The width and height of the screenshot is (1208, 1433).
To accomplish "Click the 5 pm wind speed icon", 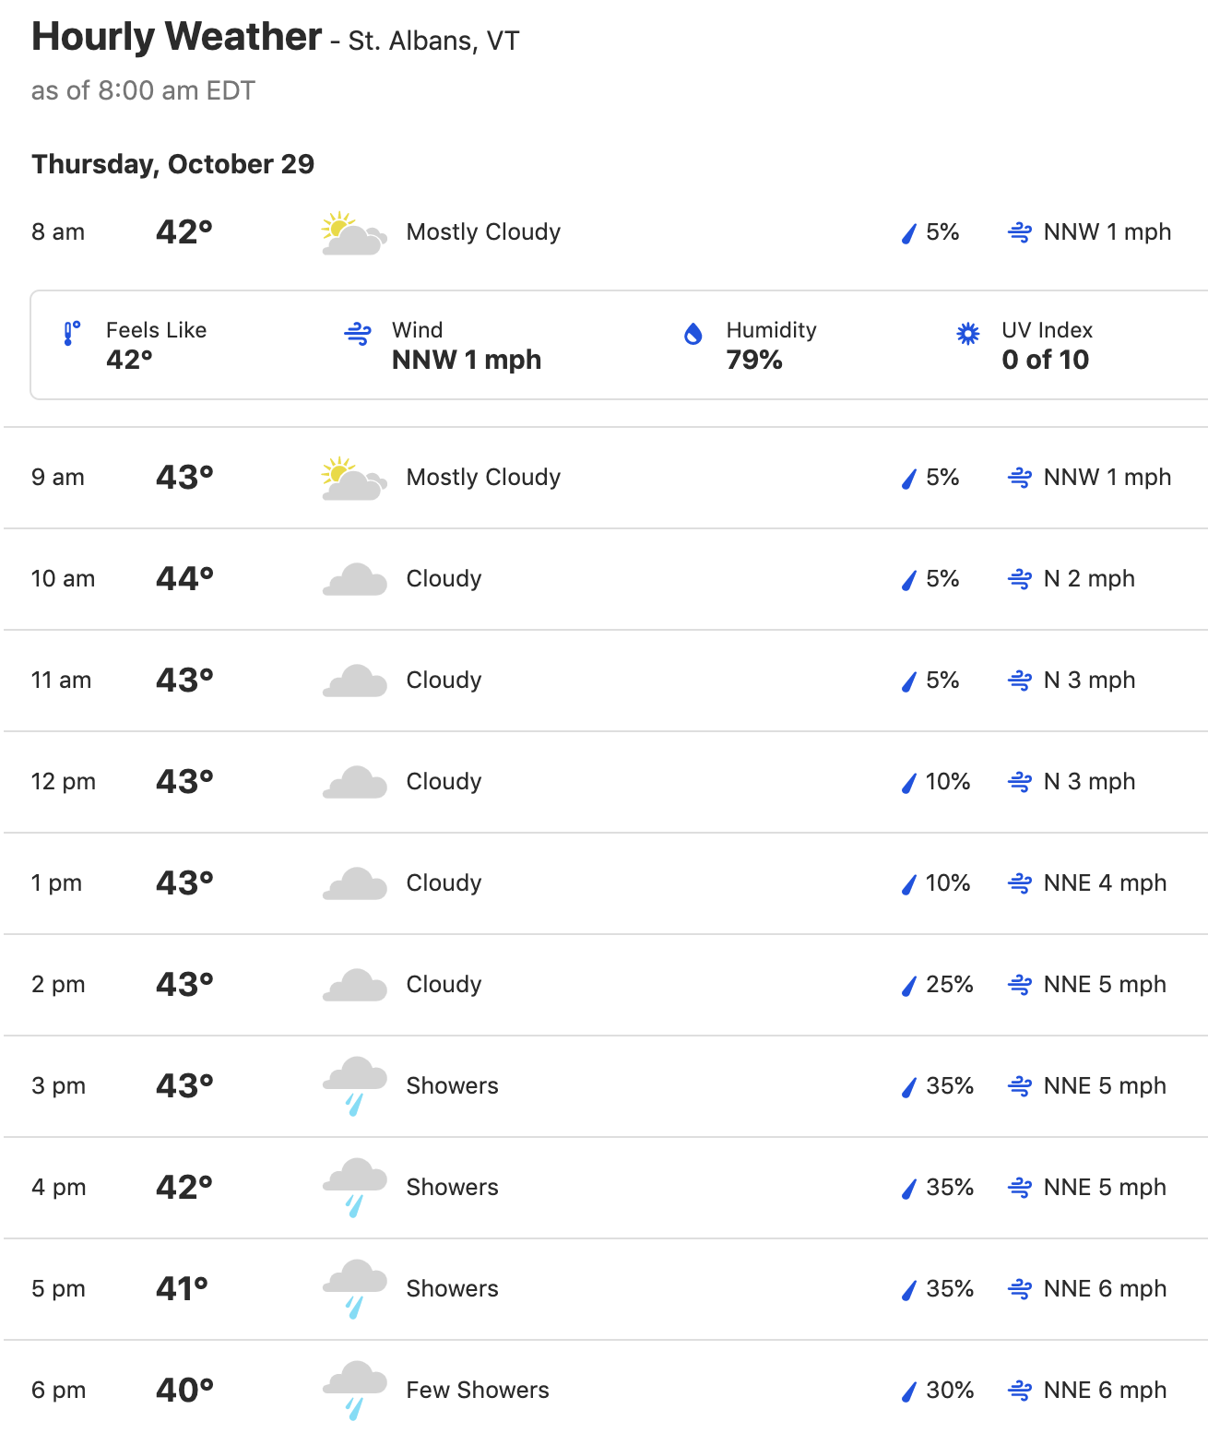I will 1020,1289.
